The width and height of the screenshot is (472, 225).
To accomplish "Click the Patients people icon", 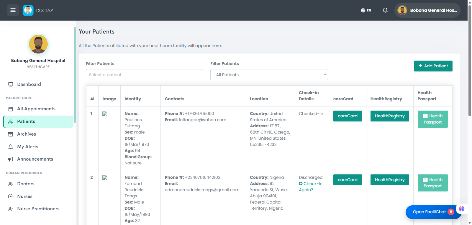I will (11, 121).
